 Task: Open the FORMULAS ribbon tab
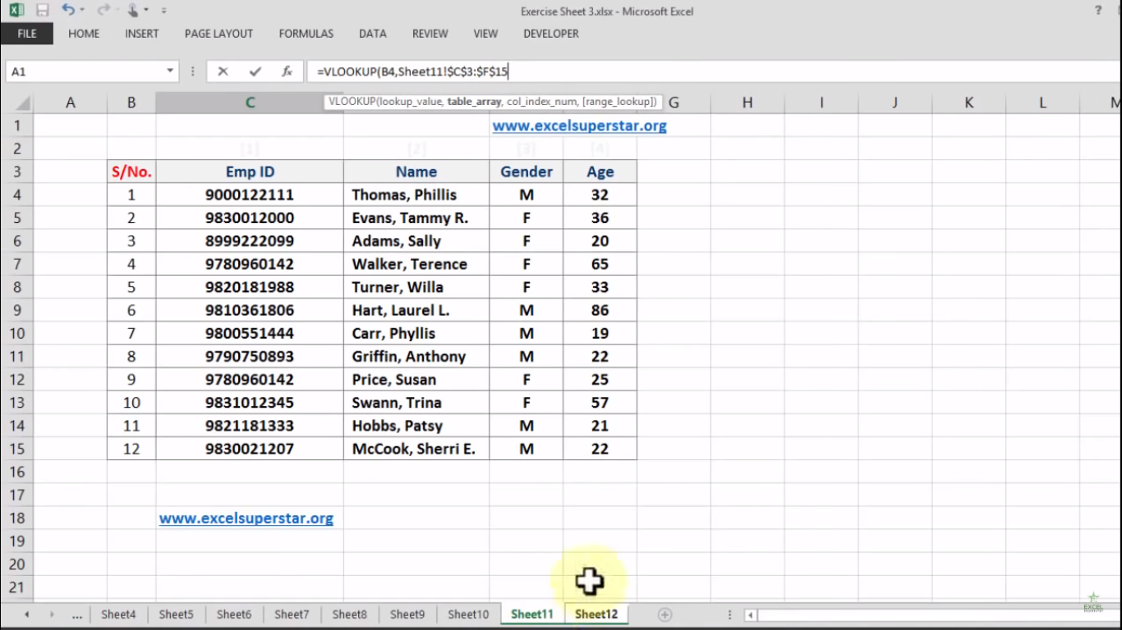(x=306, y=34)
